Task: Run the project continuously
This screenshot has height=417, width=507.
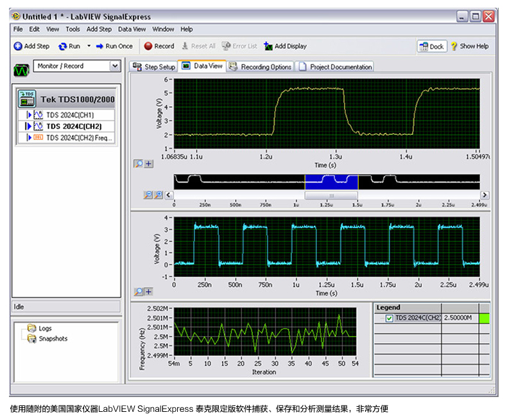Action: pyautogui.click(x=69, y=46)
